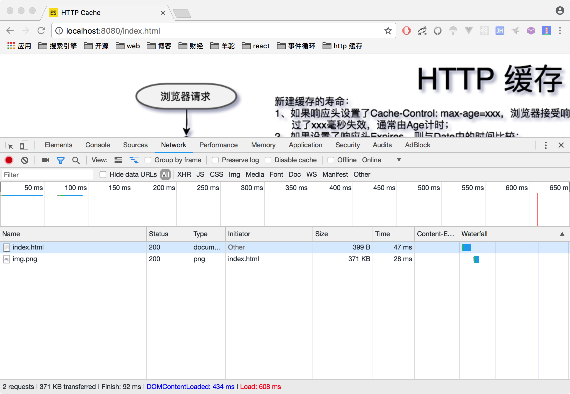The image size is (570, 394).
Task: Click the index.html initiator link
Action: [x=243, y=259]
